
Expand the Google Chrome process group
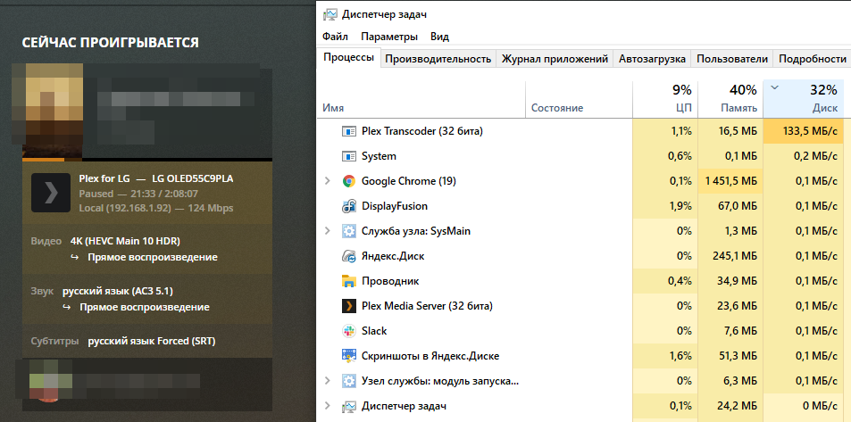click(329, 181)
